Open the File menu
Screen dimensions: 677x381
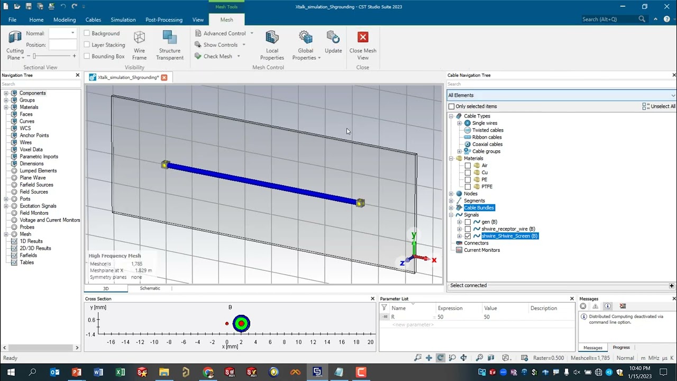[12, 20]
